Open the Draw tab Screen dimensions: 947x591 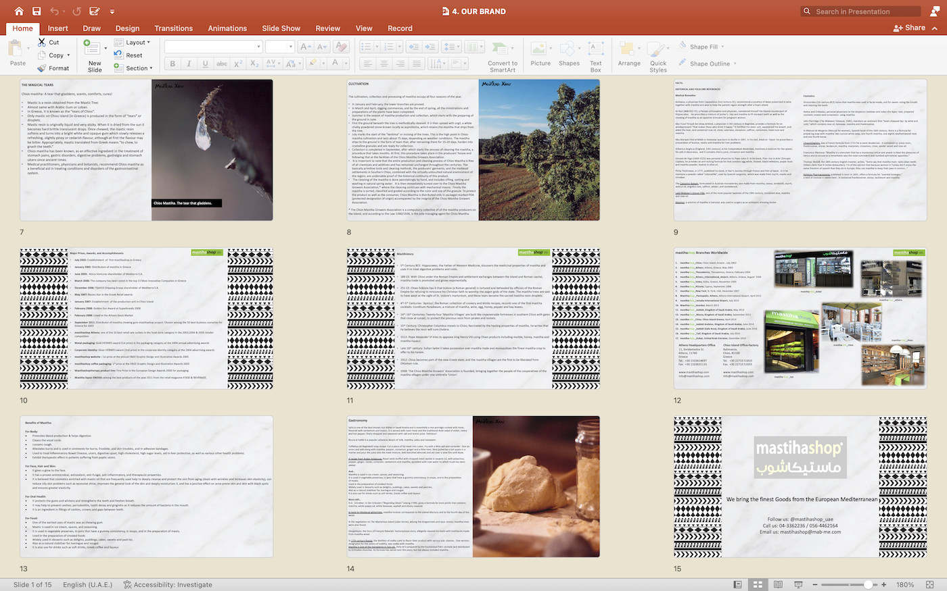point(91,28)
